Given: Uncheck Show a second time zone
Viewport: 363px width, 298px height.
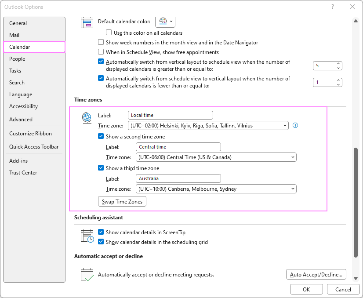Looking at the screenshot, I should point(101,137).
